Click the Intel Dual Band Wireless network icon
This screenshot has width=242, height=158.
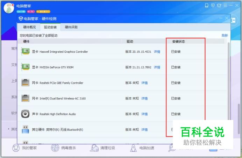point(26,98)
